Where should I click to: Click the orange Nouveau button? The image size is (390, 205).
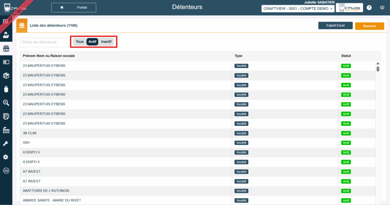[369, 26]
